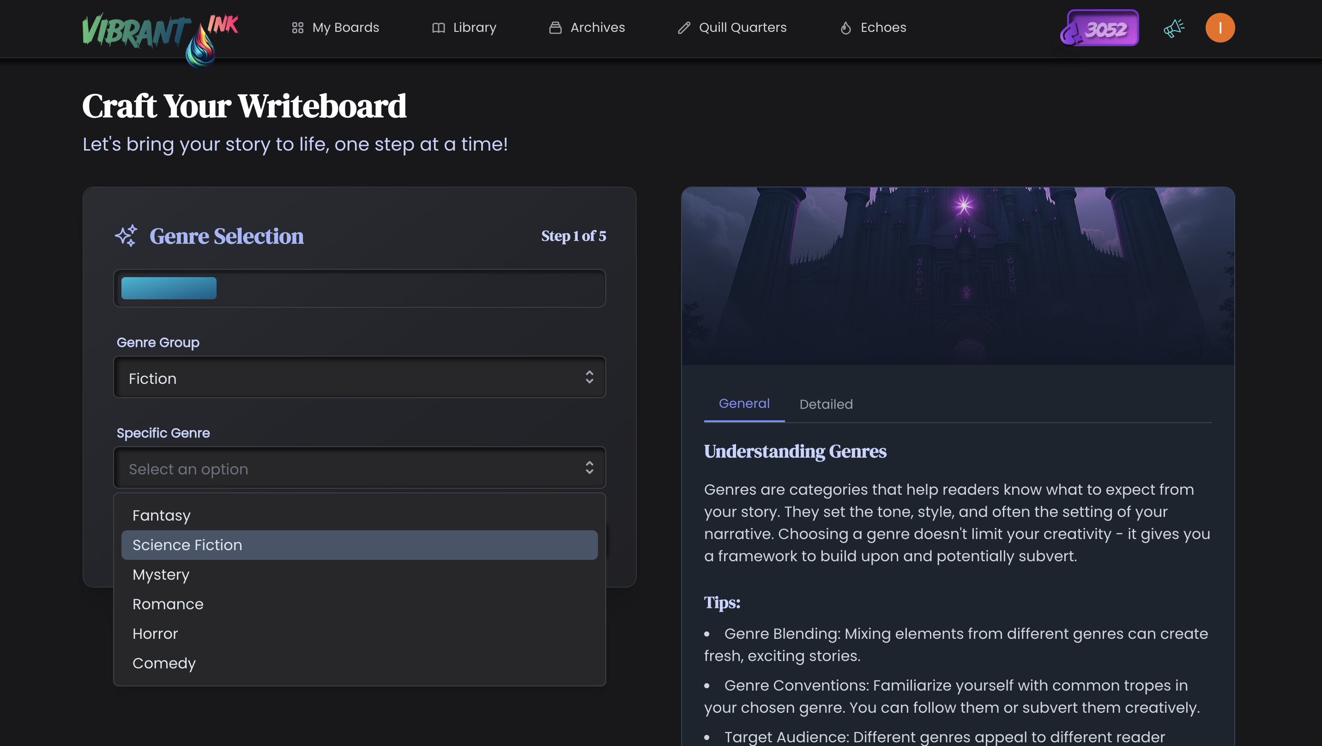1322x746 pixels.
Task: Click the Quill Quarters pencil icon
Action: [684, 28]
